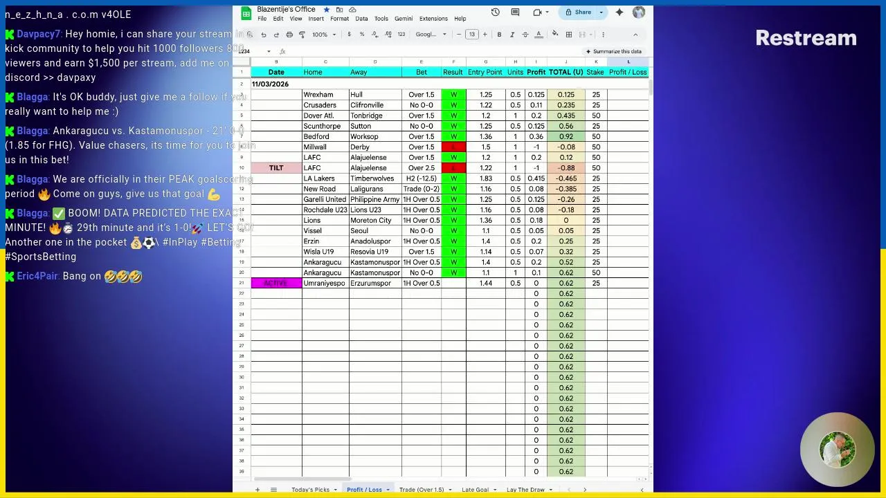This screenshot has width=886, height=498.
Task: Decrease font size with minus
Action: pyautogui.click(x=458, y=35)
